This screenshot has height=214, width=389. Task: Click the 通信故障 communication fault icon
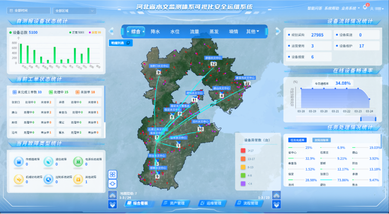coord(48,161)
